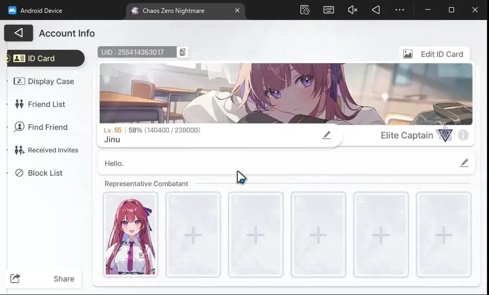Edit nickname Jinu with the pencil icon

coord(326,135)
